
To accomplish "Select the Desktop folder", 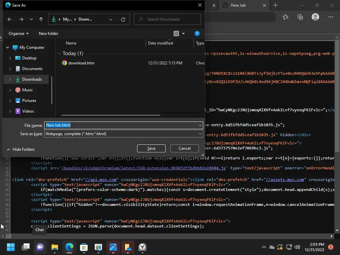I will click(29, 58).
